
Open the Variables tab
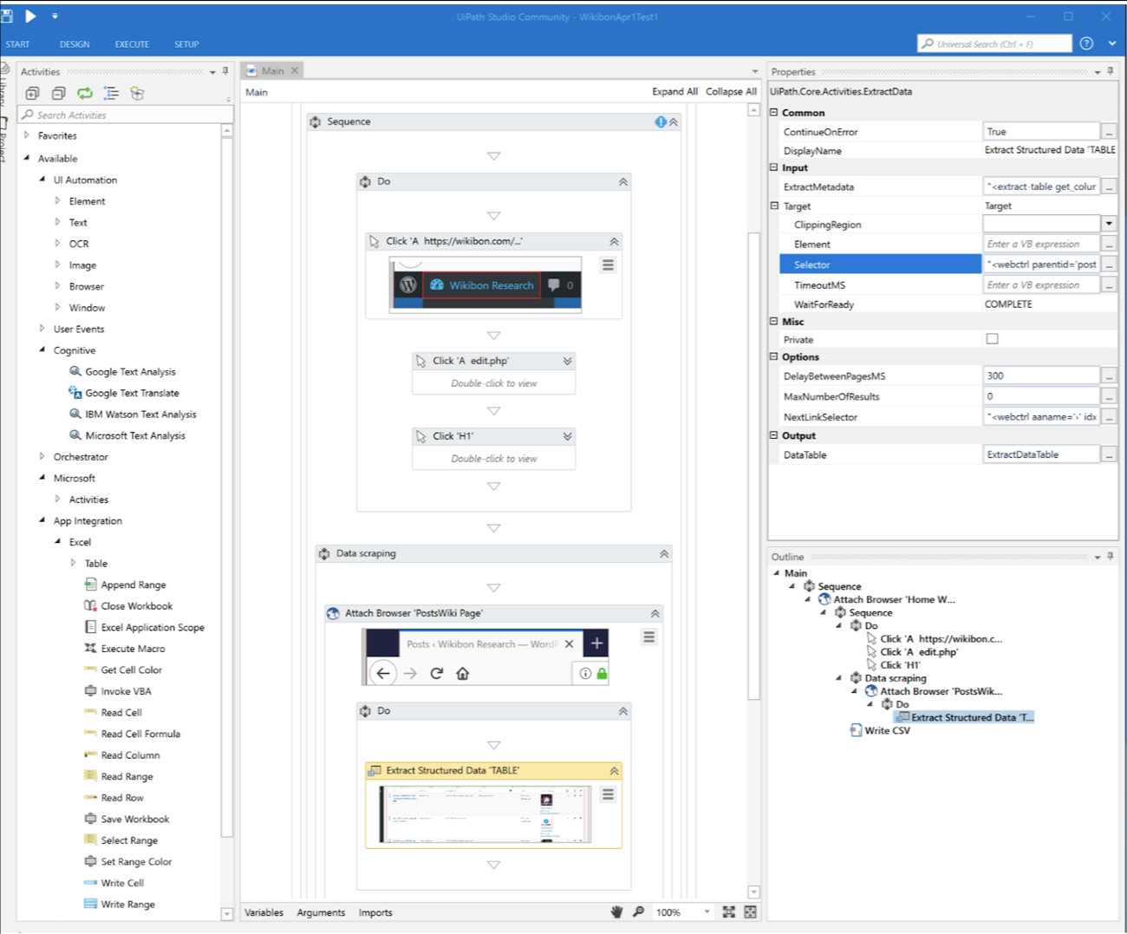[264, 912]
